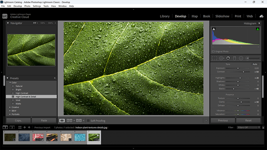Enable reference view RA icon
Screen dimensions: 267x150
[x=69, y=121]
